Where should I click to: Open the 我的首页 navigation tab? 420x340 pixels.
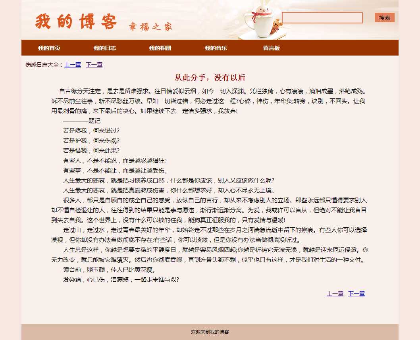coord(49,48)
